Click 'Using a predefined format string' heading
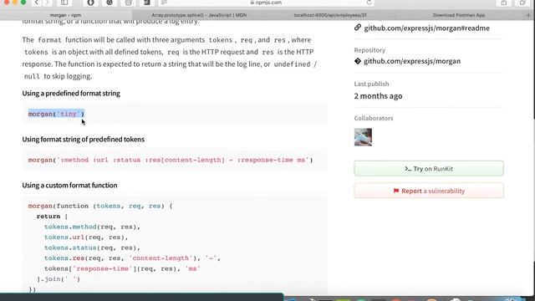Viewport: 535px width, 301px height. (x=71, y=93)
